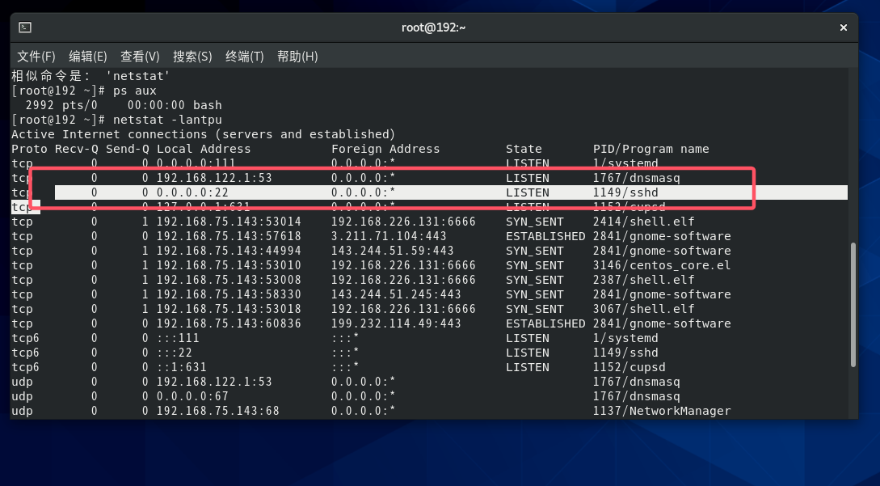
Task: Click the terminal vertical scrollbar thumb
Action: (853, 305)
